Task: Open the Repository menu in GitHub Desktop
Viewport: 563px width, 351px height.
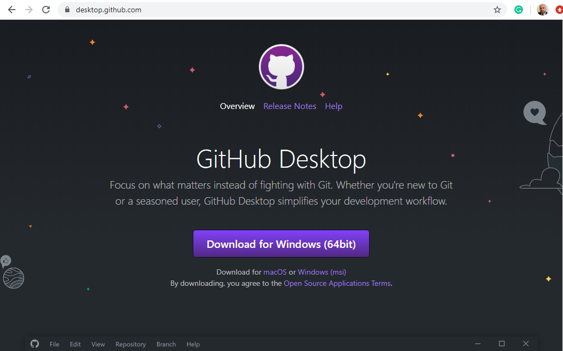Action: pos(130,344)
